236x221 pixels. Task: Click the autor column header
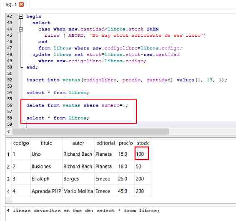(78, 143)
